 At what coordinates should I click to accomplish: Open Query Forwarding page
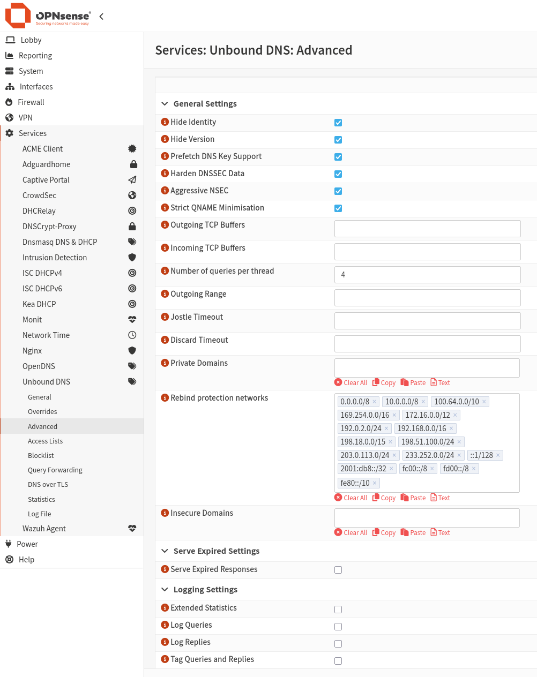(x=55, y=470)
